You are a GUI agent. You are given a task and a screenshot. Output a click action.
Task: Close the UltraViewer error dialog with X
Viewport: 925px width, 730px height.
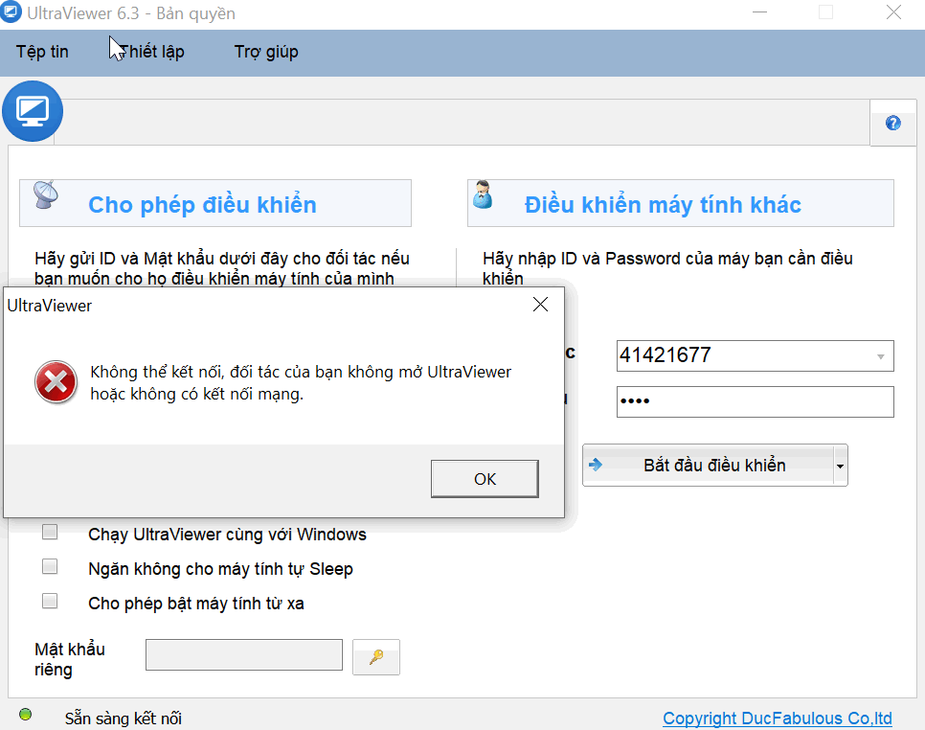point(540,305)
